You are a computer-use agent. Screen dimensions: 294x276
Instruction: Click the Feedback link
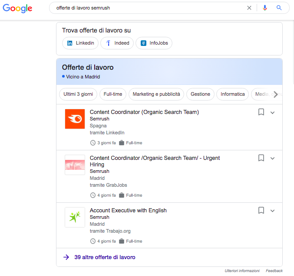click(274, 271)
